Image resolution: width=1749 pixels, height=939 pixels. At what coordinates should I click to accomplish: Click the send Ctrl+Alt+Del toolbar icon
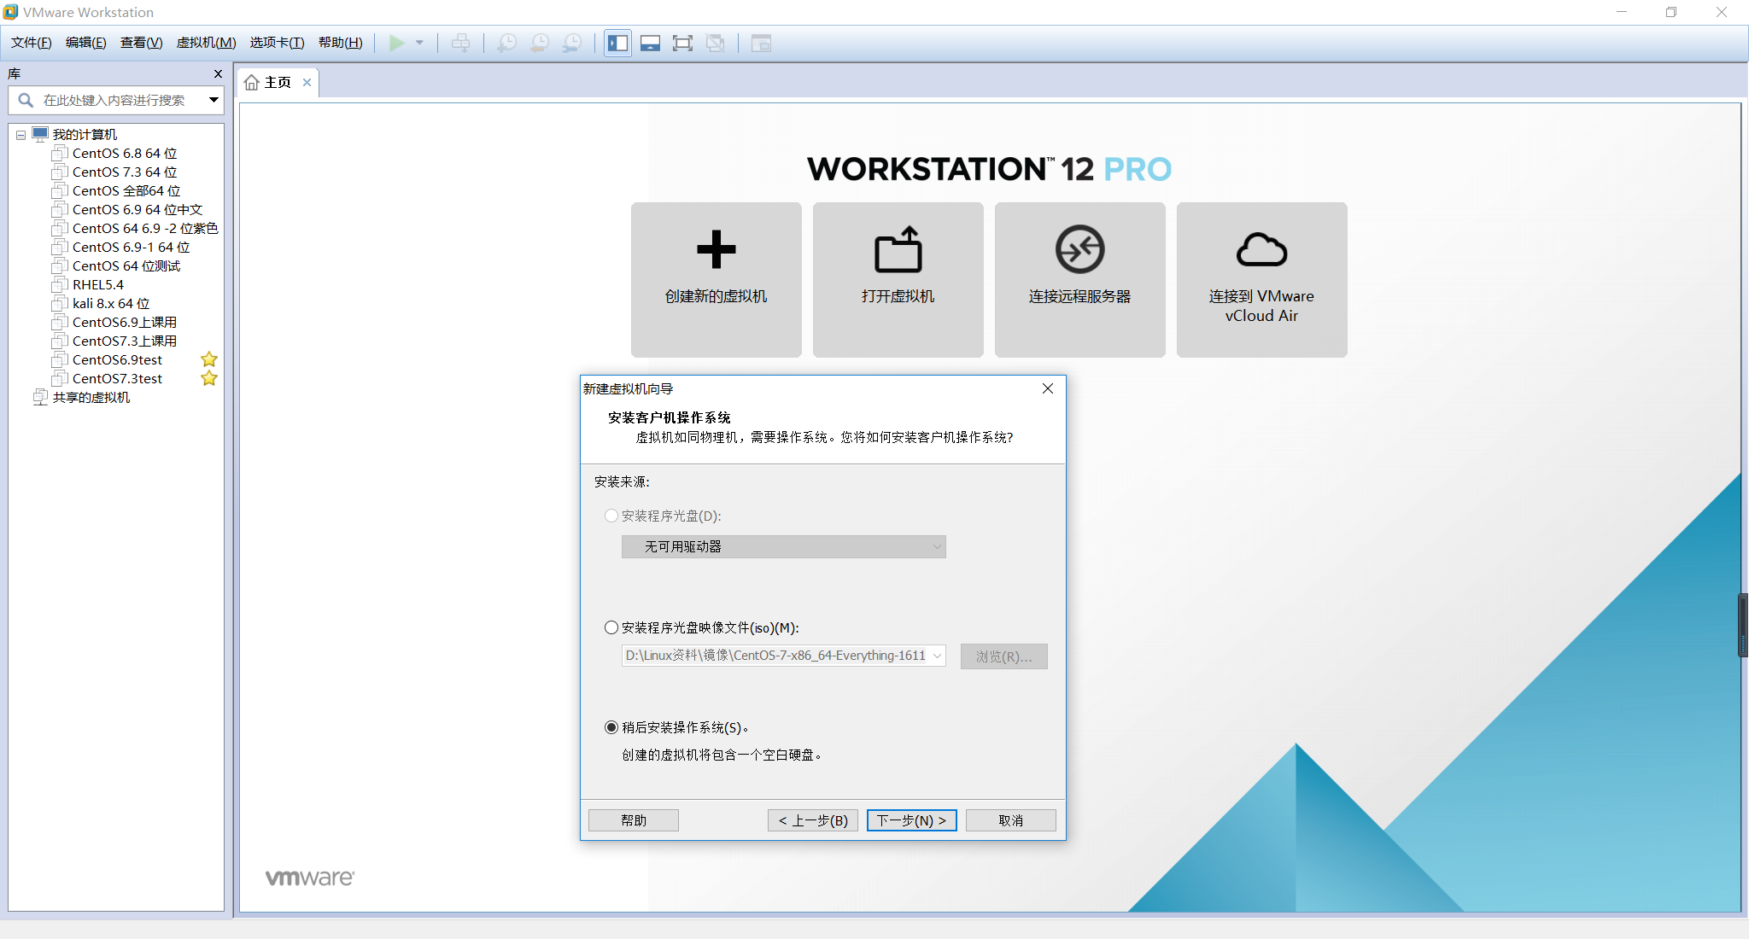coord(460,43)
